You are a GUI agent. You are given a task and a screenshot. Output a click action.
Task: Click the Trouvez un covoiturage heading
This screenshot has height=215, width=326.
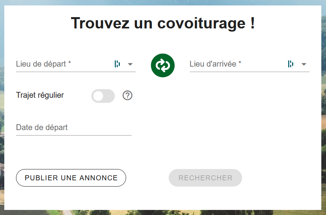(163, 23)
